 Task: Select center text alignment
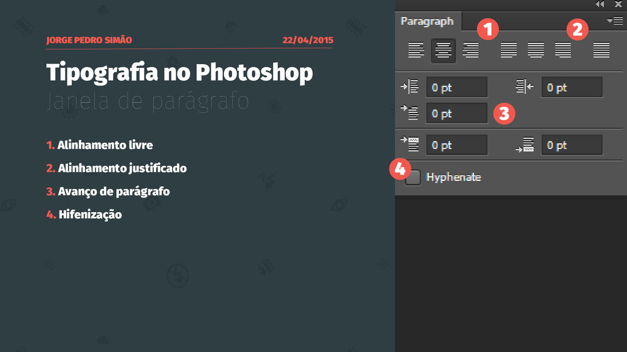(x=443, y=50)
